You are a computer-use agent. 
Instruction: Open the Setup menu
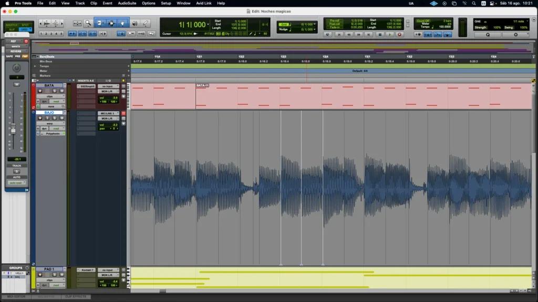165,3
